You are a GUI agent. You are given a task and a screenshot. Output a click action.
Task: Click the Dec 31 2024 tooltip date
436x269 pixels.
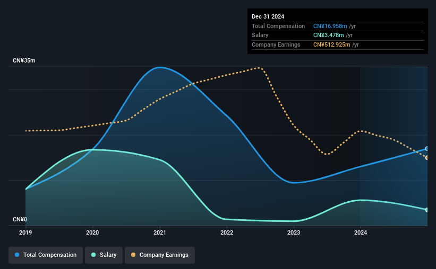tap(268, 16)
